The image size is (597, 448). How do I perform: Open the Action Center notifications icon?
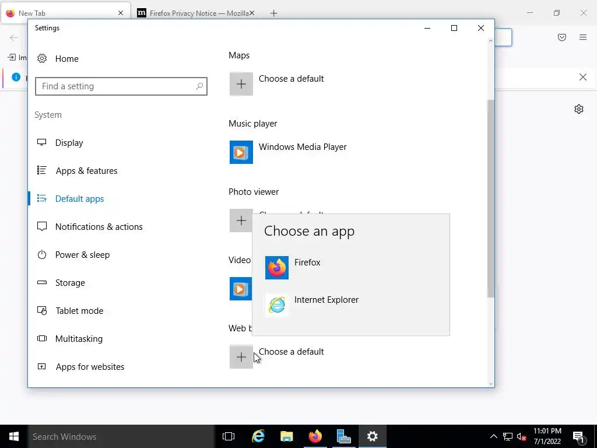(578, 436)
